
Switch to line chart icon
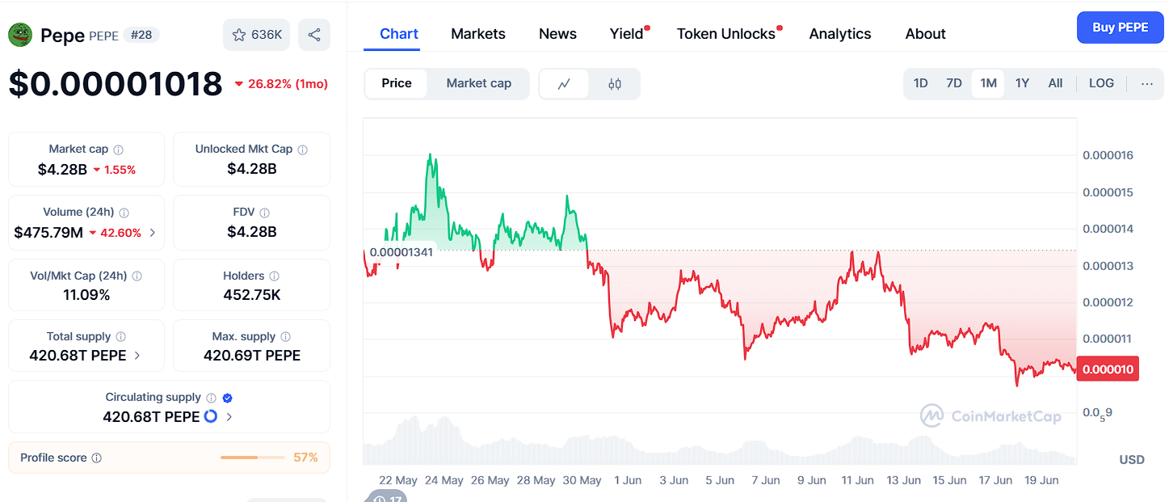[x=564, y=83]
